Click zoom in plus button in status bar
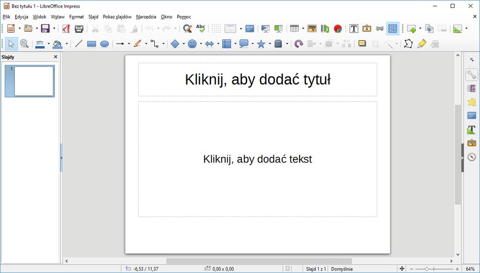 coord(457,269)
